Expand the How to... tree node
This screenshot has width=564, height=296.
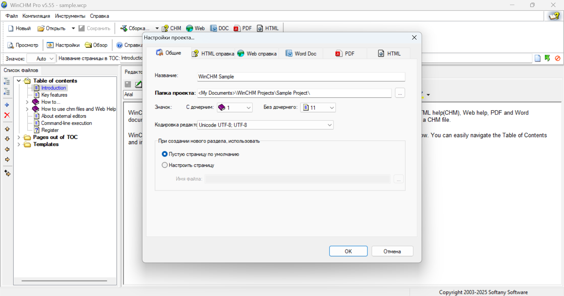pos(27,102)
